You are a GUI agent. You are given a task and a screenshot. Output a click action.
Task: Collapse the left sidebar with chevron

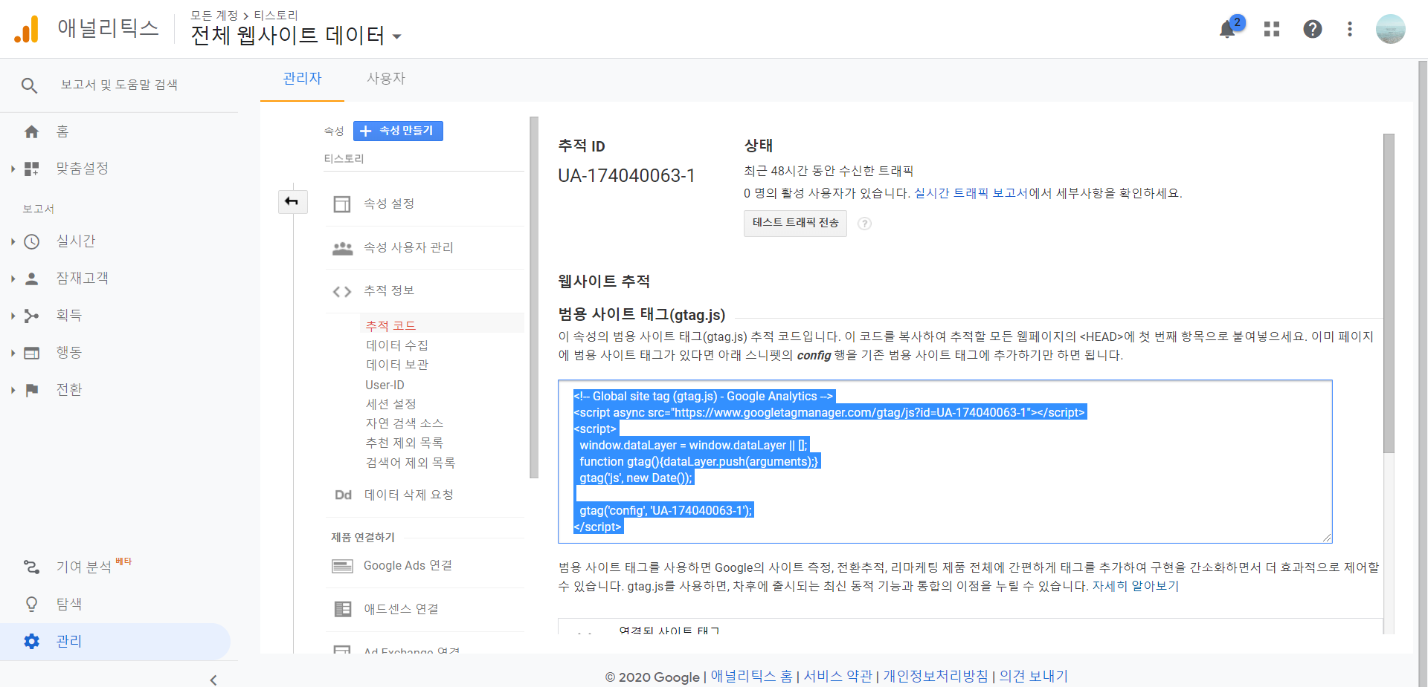[213, 680]
